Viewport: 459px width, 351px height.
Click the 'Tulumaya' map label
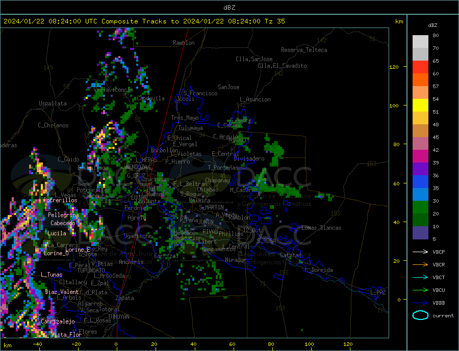click(x=191, y=128)
